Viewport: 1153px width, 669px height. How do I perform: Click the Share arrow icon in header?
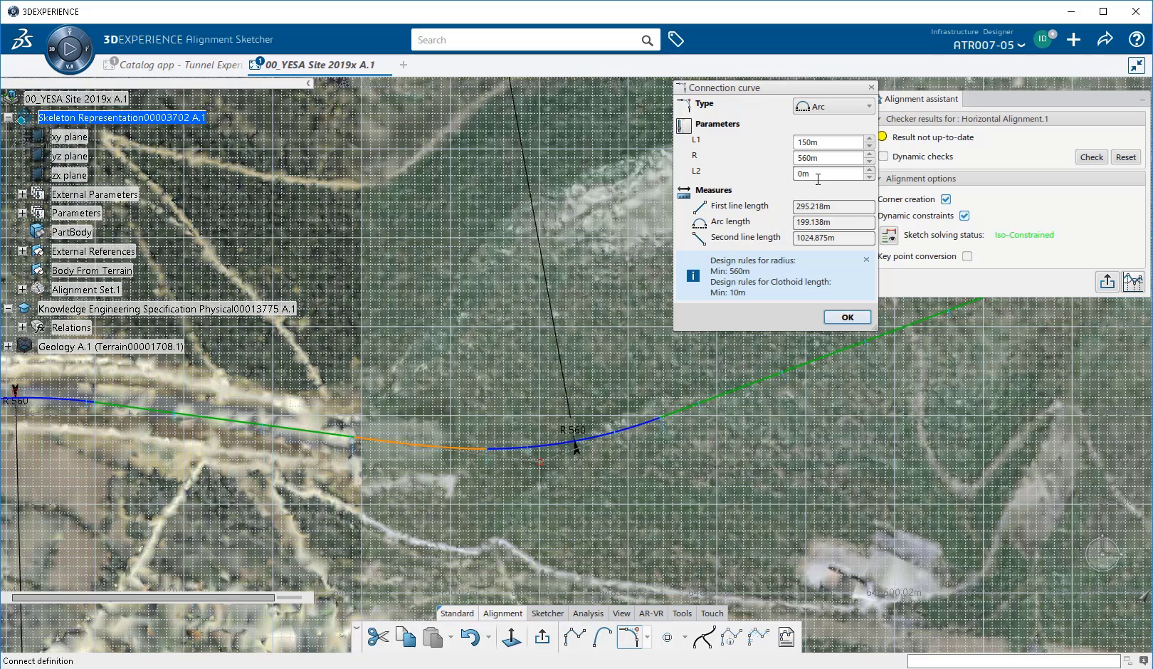click(1105, 40)
